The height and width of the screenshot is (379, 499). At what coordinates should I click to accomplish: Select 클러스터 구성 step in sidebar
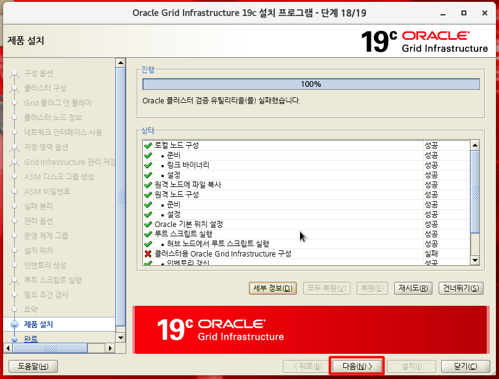(45, 88)
